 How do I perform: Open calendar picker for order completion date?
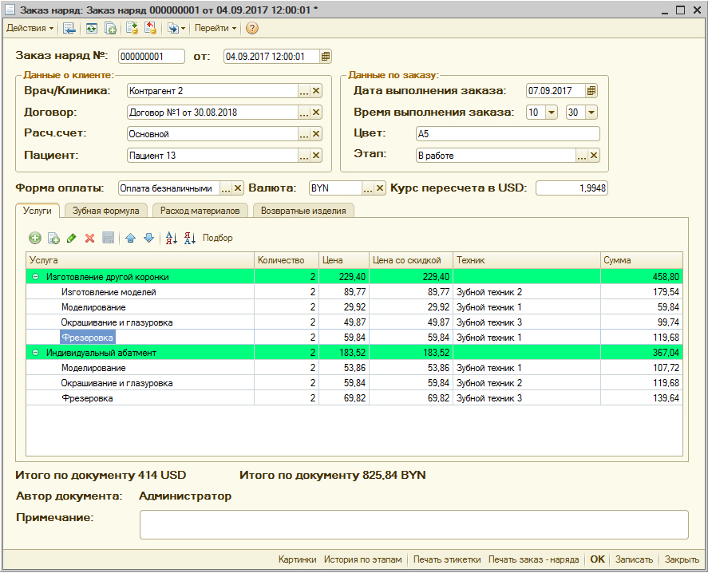click(591, 91)
